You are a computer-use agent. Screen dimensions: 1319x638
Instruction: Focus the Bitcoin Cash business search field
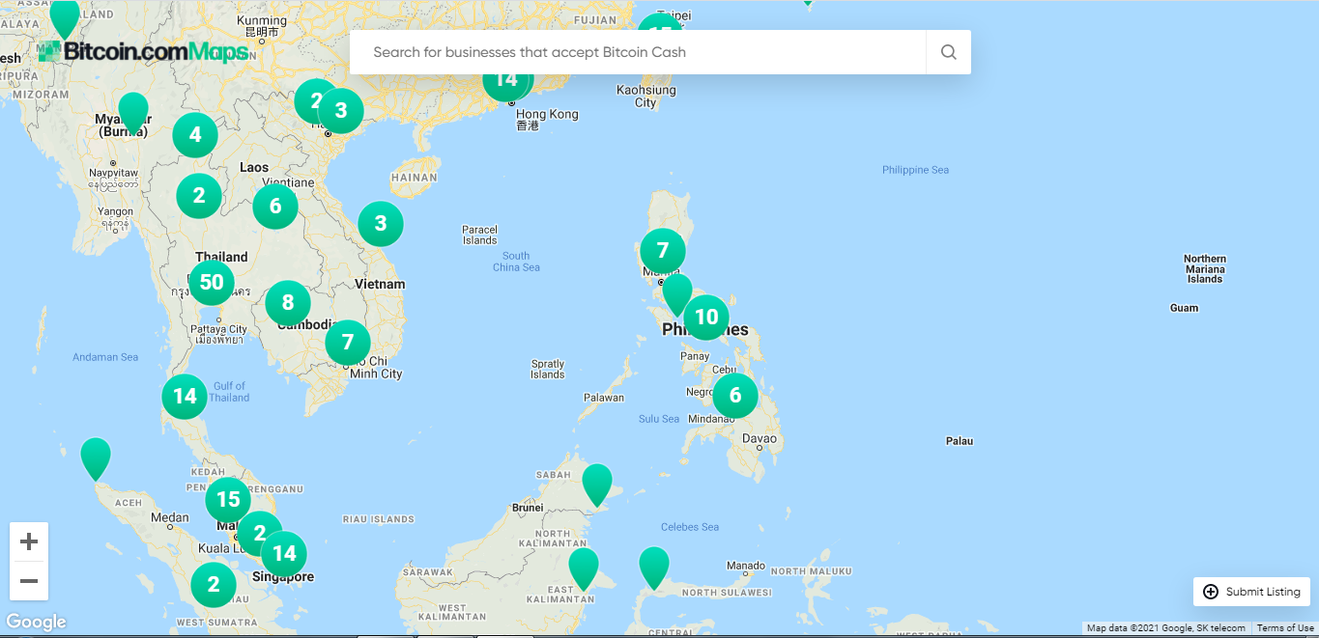pos(638,52)
